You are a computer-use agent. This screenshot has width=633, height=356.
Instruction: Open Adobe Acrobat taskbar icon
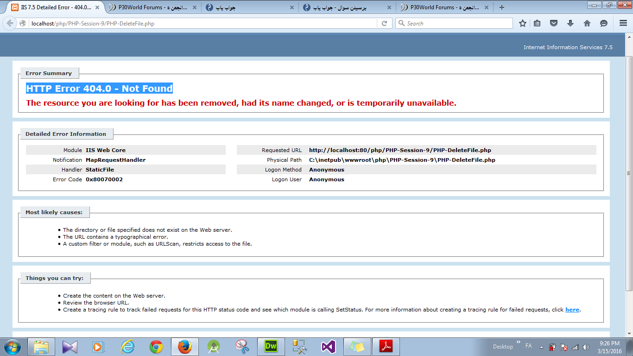pos(386,346)
